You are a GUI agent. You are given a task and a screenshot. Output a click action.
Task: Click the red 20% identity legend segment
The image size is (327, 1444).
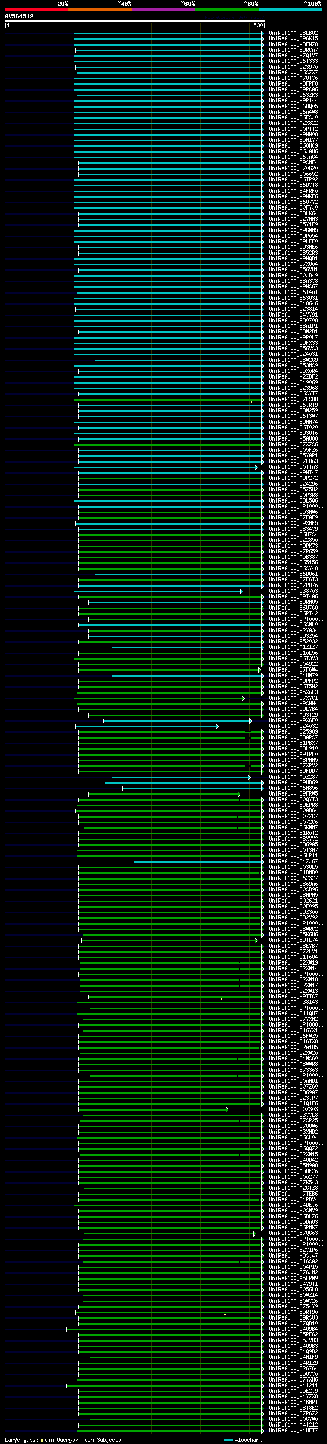coord(36,9)
